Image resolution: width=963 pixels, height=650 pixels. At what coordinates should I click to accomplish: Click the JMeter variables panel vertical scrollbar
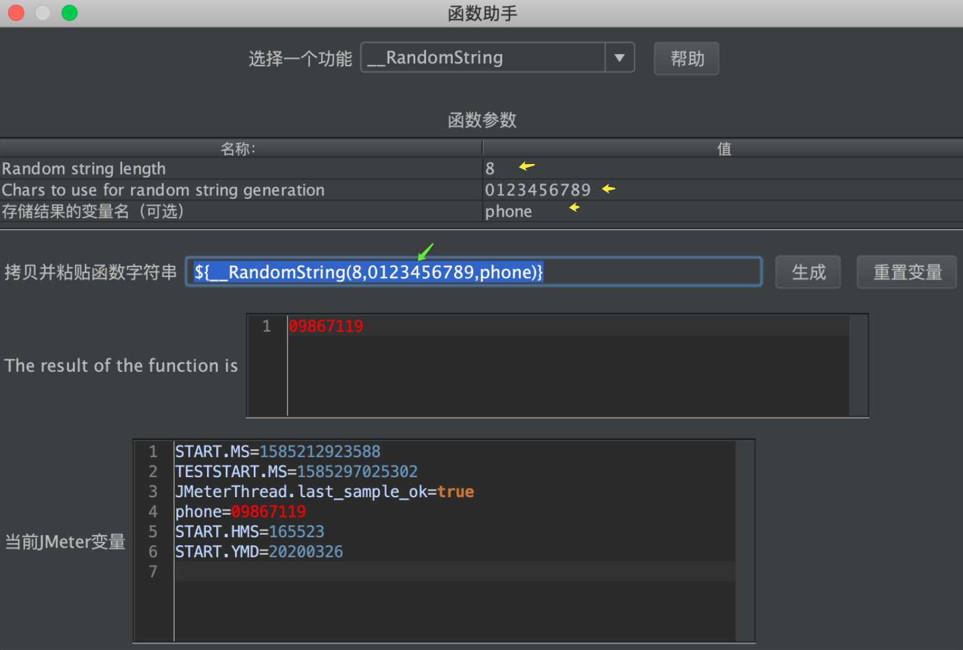745,541
